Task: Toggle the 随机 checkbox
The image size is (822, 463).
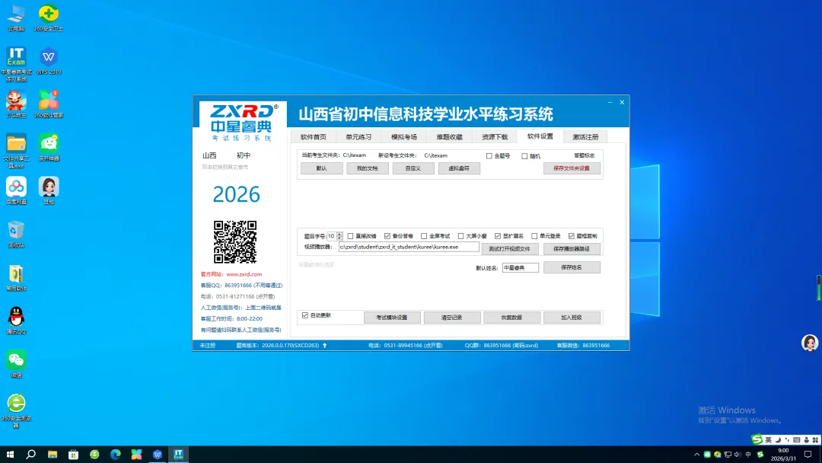Action: (524, 156)
